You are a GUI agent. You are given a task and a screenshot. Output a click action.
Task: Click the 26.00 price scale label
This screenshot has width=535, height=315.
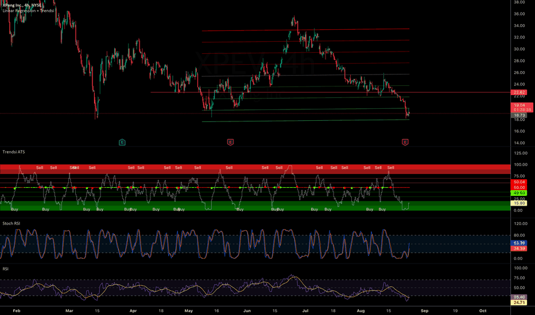click(x=520, y=73)
